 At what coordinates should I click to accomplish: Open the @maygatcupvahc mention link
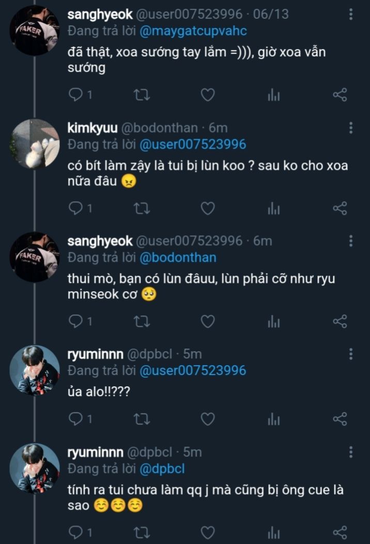tap(193, 31)
